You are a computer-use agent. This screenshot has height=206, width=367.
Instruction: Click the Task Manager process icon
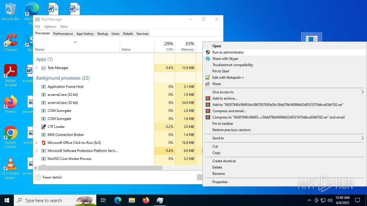click(44, 68)
